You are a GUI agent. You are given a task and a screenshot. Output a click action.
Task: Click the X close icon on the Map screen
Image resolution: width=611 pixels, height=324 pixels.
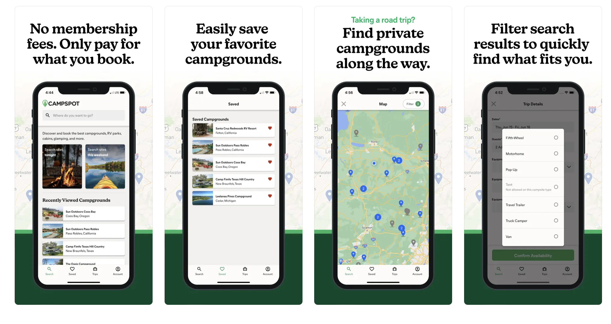click(344, 104)
